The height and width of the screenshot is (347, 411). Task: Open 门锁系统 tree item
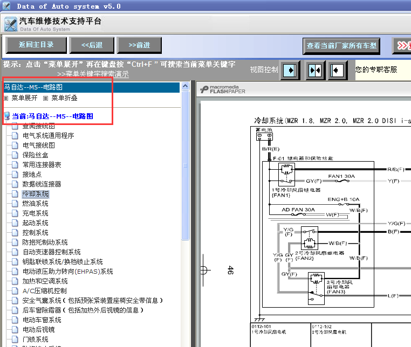[x=35, y=339]
